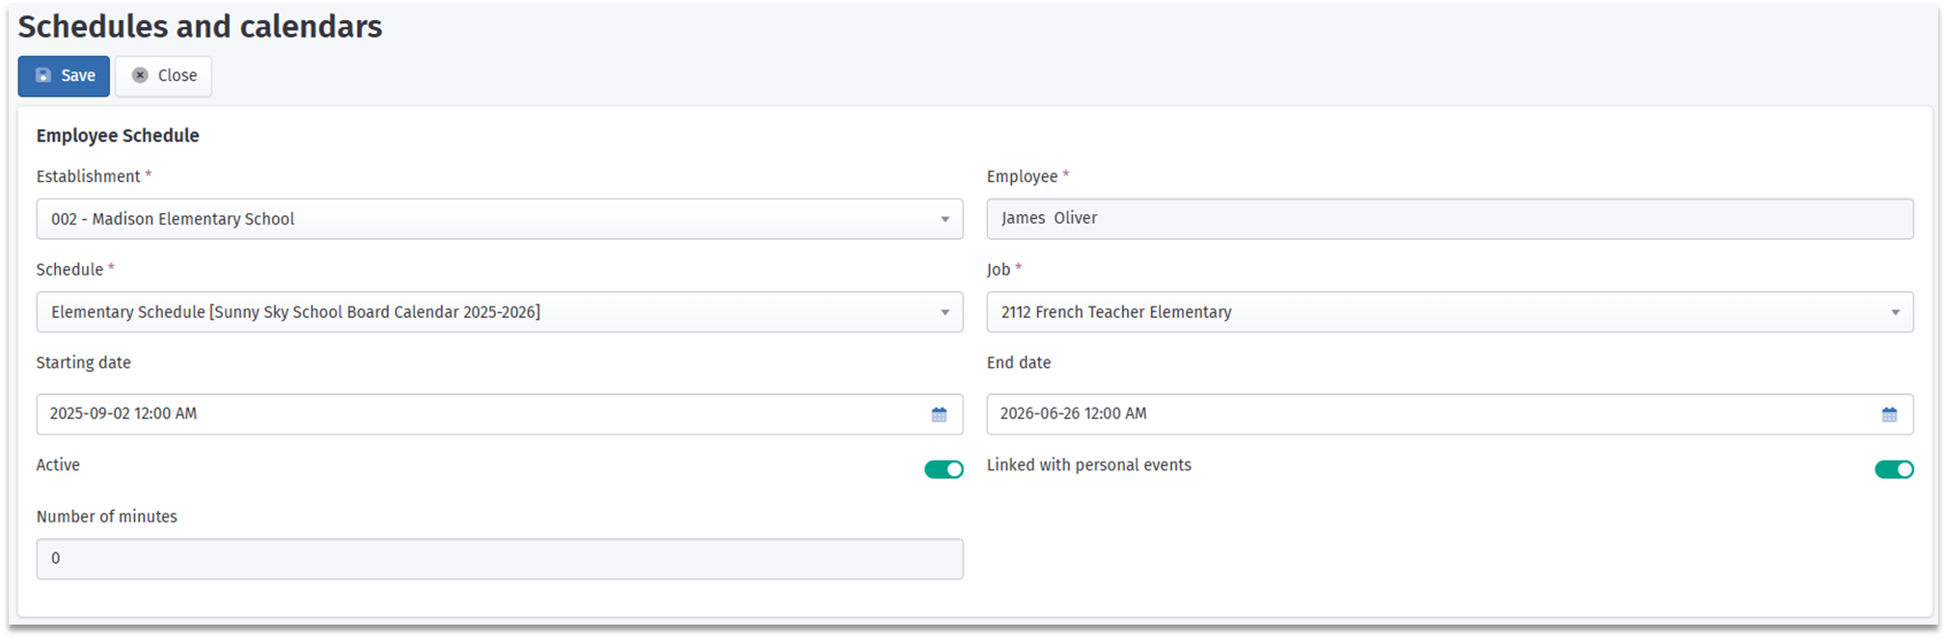Open the Schedule dropdown
The image size is (1947, 639).
pyautogui.click(x=500, y=312)
